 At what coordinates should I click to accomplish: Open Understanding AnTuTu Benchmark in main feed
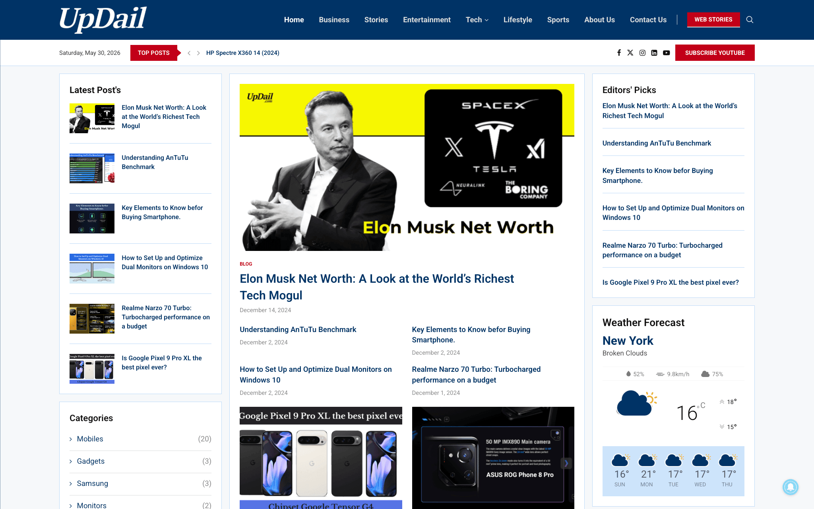pyautogui.click(x=298, y=330)
